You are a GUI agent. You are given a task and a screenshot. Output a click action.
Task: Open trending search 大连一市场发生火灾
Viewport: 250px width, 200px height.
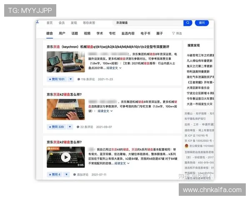point(200,104)
